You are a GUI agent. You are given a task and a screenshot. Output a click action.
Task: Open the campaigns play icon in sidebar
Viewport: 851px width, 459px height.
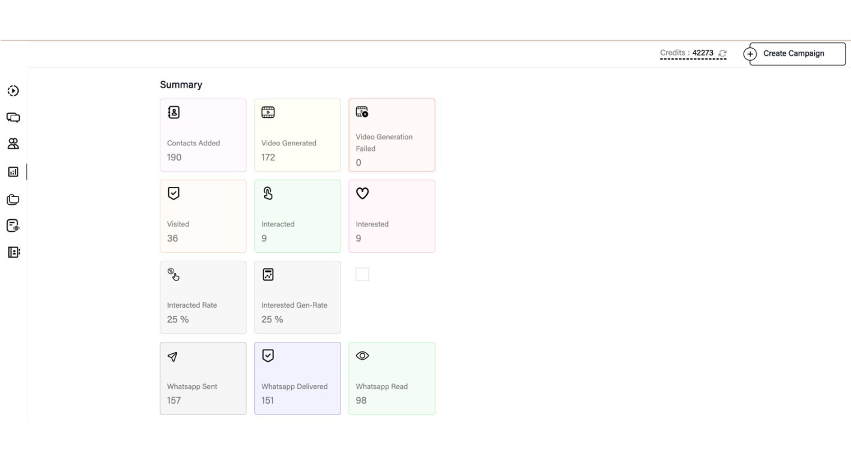13,91
